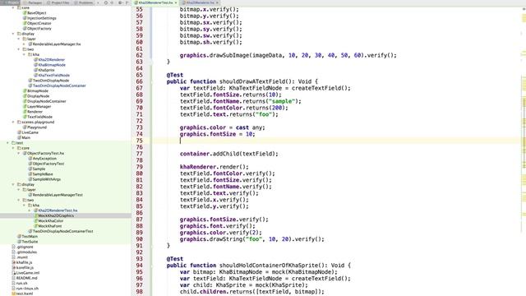Collapse the display folder under src
The height and width of the screenshot is (296, 526).
13,34
